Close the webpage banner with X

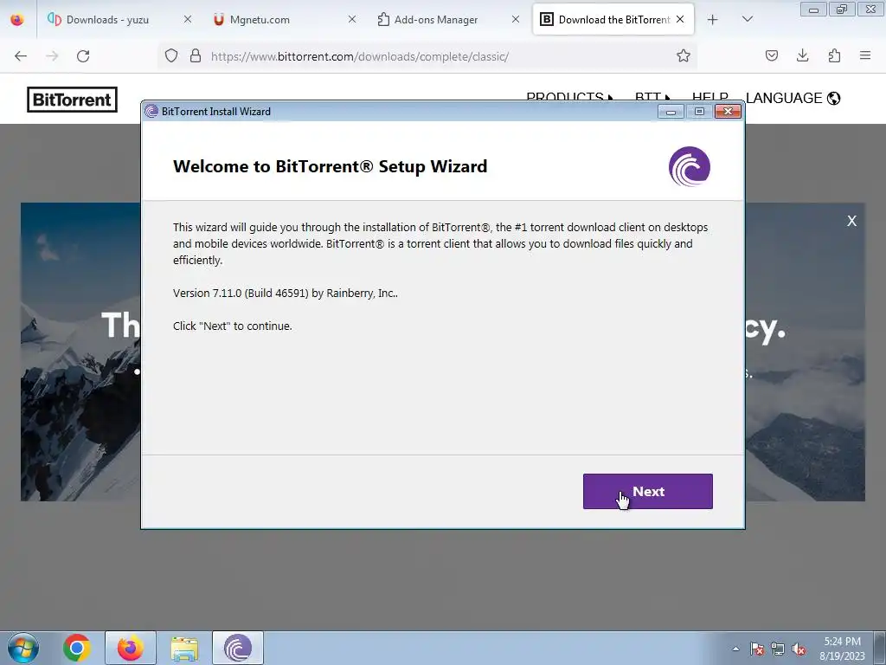[851, 221]
